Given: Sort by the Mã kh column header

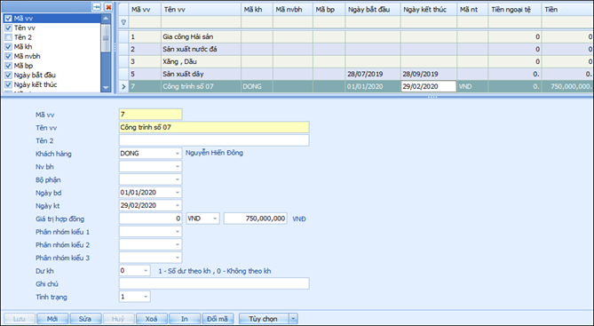Looking at the screenshot, I should (x=257, y=10).
